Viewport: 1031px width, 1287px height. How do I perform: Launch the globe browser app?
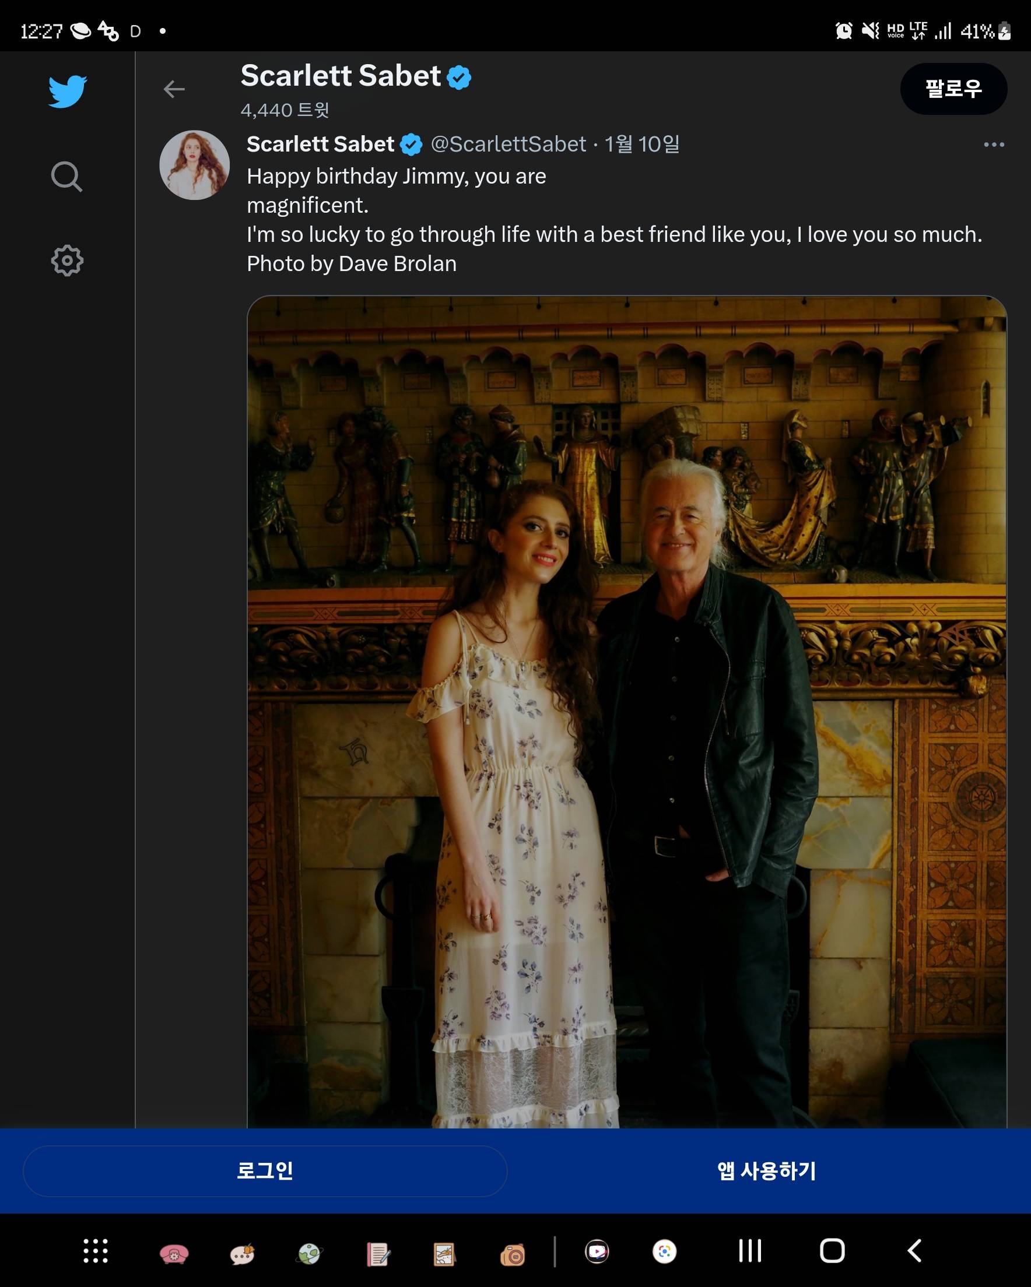[x=310, y=1253]
